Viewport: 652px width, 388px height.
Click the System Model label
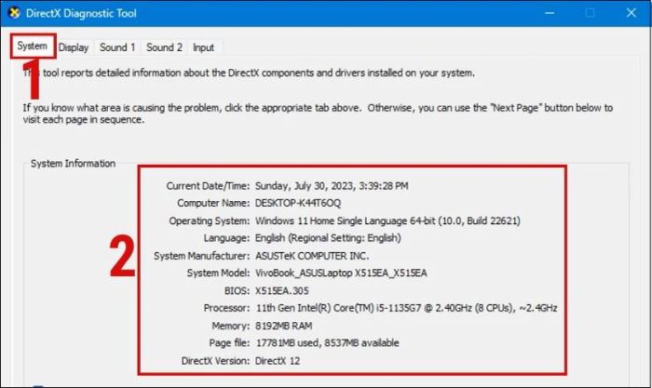click(218, 273)
